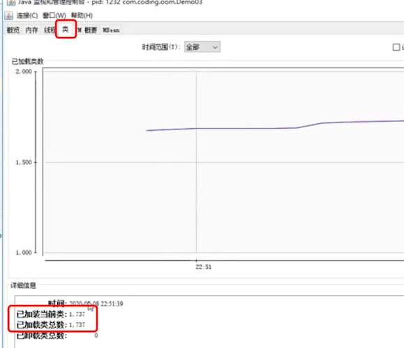Click the 1,500 y-axis label
The width and height of the screenshot is (404, 348).
(24, 162)
